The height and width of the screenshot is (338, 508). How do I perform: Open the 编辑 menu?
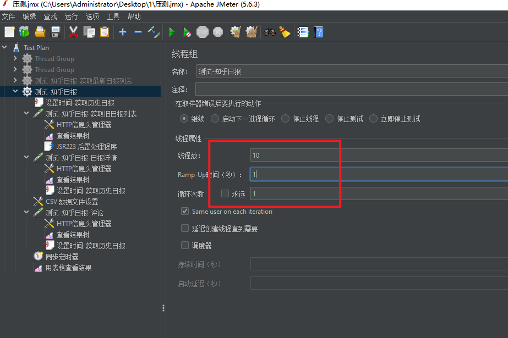point(29,16)
